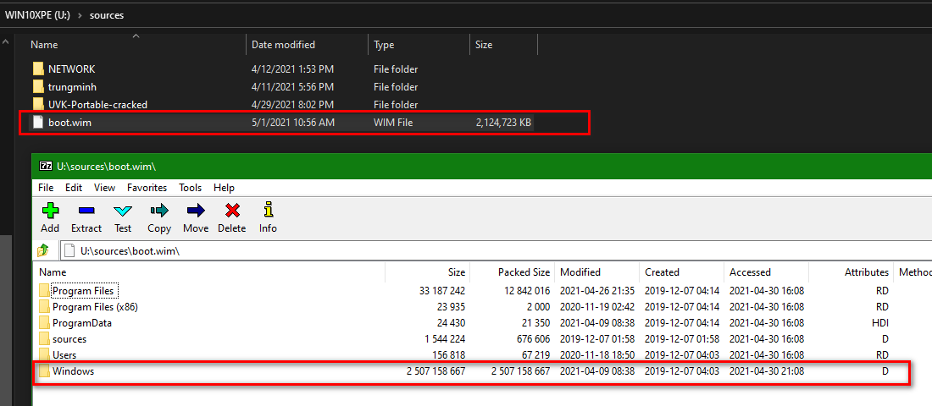This screenshot has height=406, width=932.
Task: Click the up-one-level folder icon in 7-Zip
Action: click(x=44, y=250)
